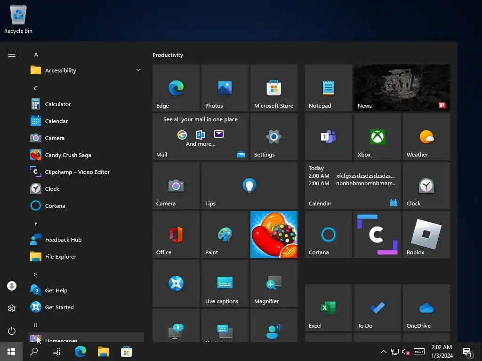Open the Xbox tile
This screenshot has height=361, width=482.
(377, 137)
